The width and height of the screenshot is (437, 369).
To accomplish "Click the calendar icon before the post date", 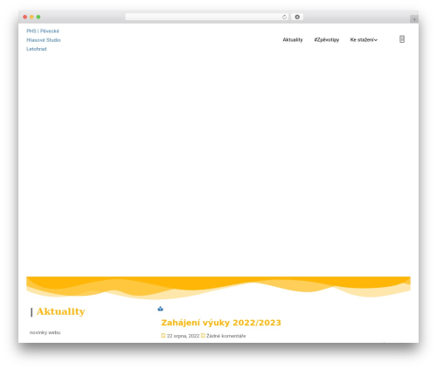I will click(x=163, y=336).
